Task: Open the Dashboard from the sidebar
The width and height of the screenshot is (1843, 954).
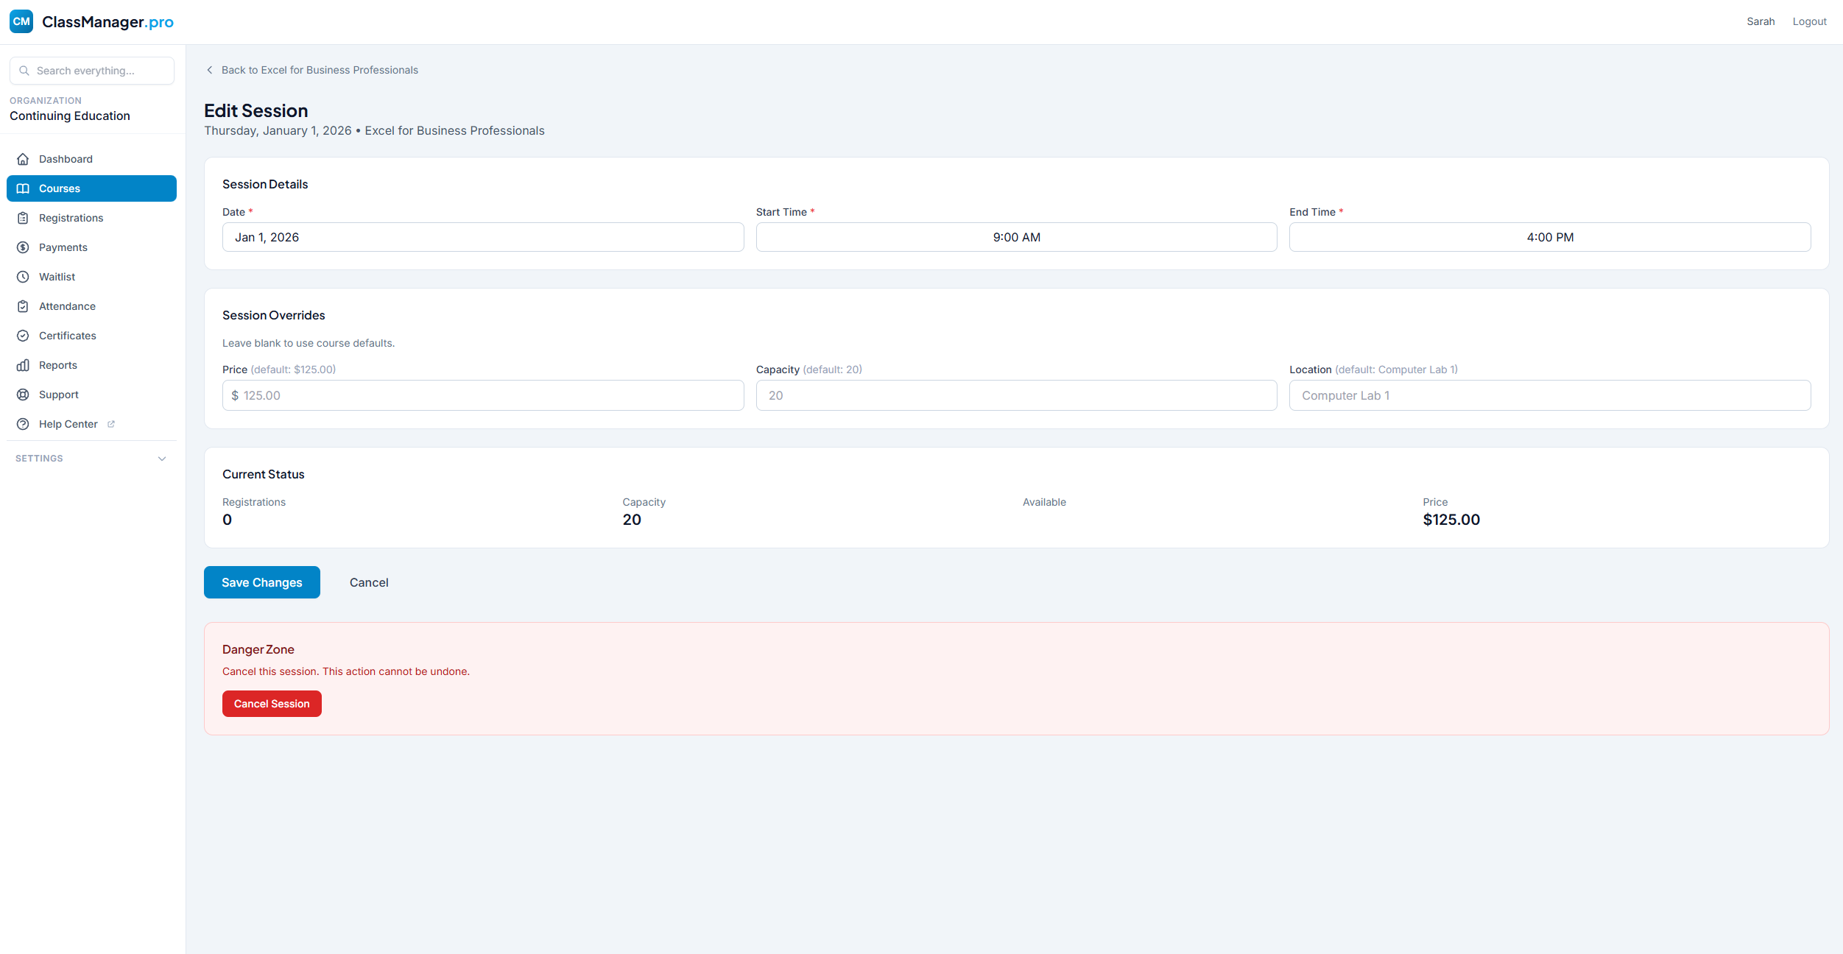Action: [x=66, y=158]
